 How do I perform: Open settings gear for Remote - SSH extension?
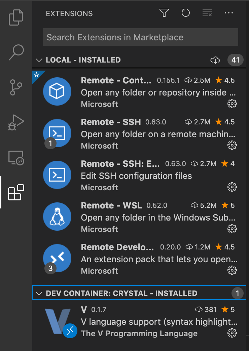click(x=232, y=145)
